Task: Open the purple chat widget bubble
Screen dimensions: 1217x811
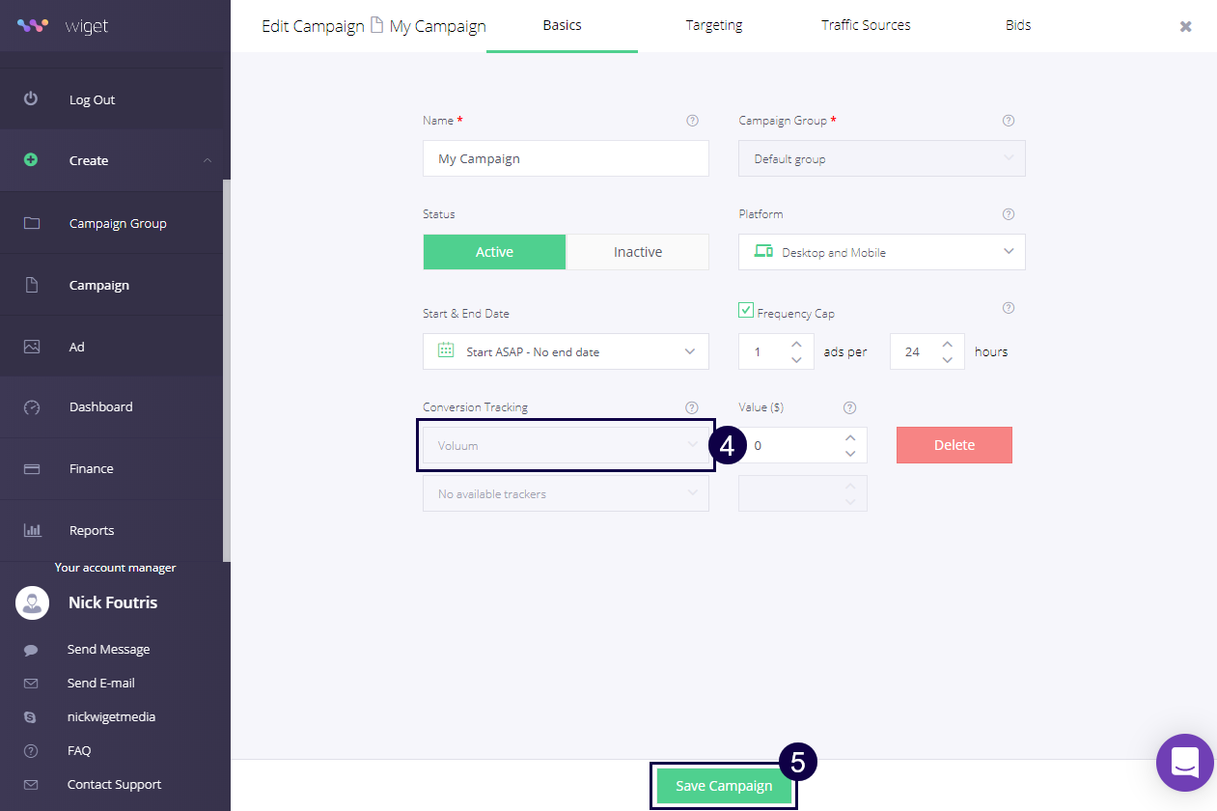Action: pyautogui.click(x=1184, y=763)
